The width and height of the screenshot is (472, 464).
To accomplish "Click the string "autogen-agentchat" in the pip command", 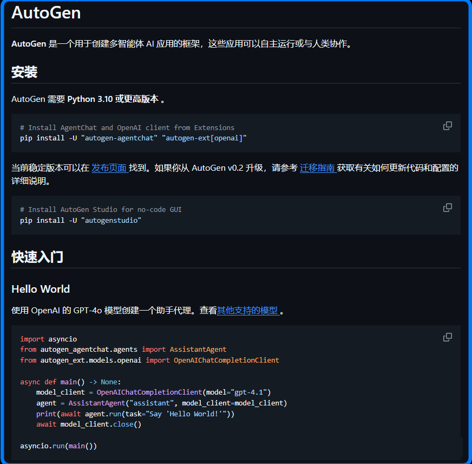I will [119, 138].
